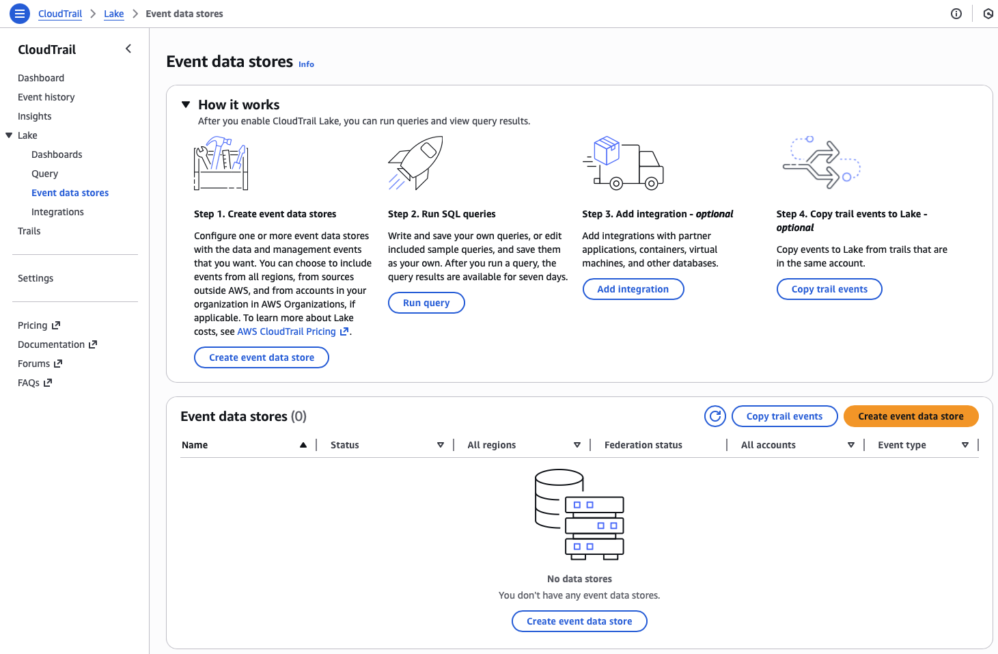
Task: Click the refresh event data stores button
Action: coord(715,416)
